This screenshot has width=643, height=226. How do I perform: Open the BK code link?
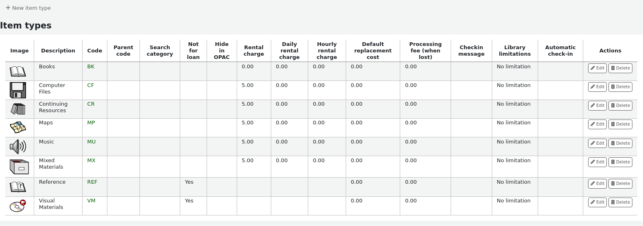pyautogui.click(x=91, y=67)
